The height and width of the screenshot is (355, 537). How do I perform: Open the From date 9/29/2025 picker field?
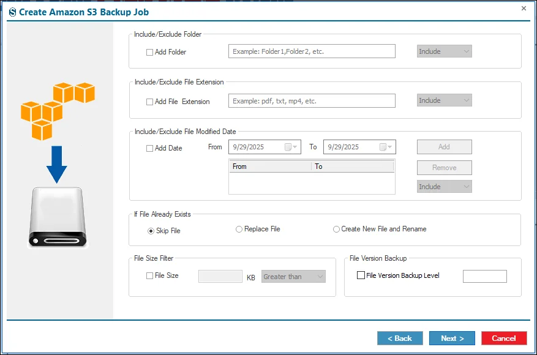(x=265, y=147)
